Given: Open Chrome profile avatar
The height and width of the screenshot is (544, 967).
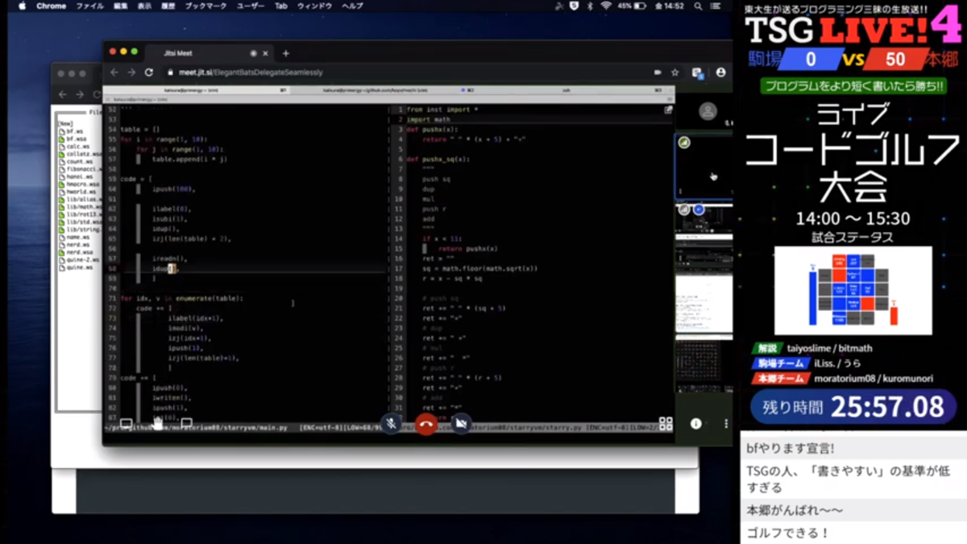Looking at the screenshot, I should click(x=720, y=73).
